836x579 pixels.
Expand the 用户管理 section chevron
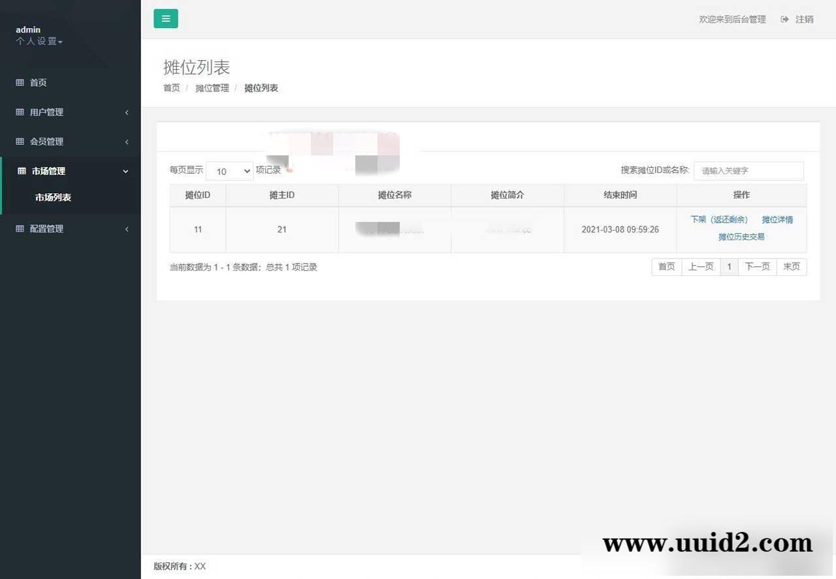127,112
